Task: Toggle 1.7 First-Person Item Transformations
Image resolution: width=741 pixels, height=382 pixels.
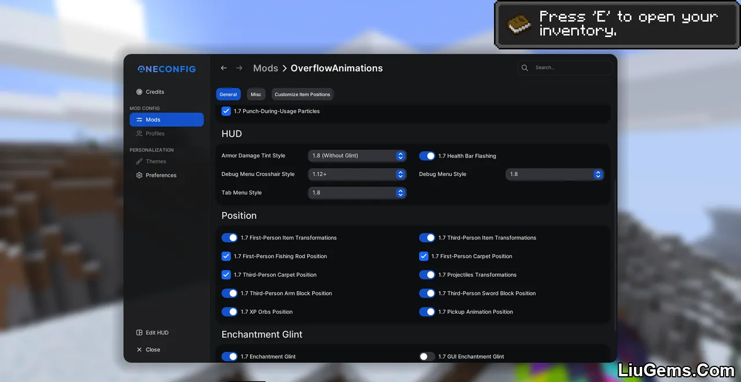Action: pos(230,238)
